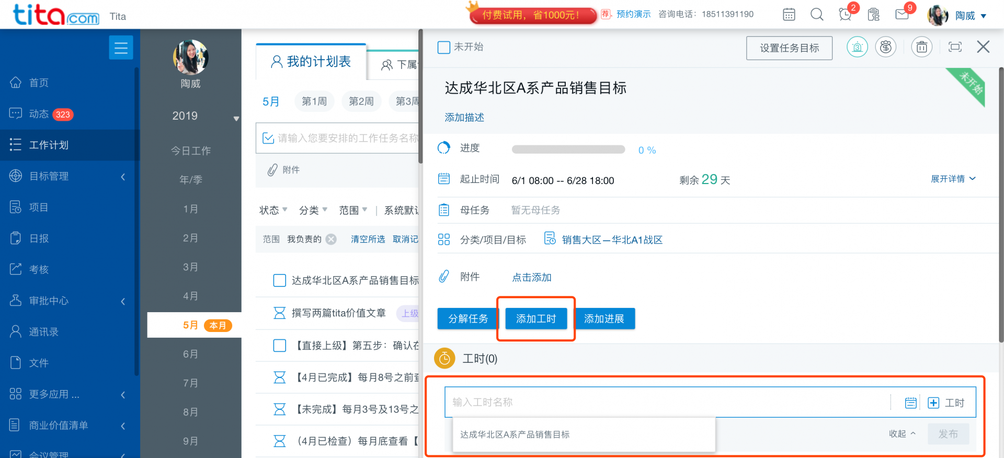Select 6月 in month list
The image size is (1004, 458).
191,354
